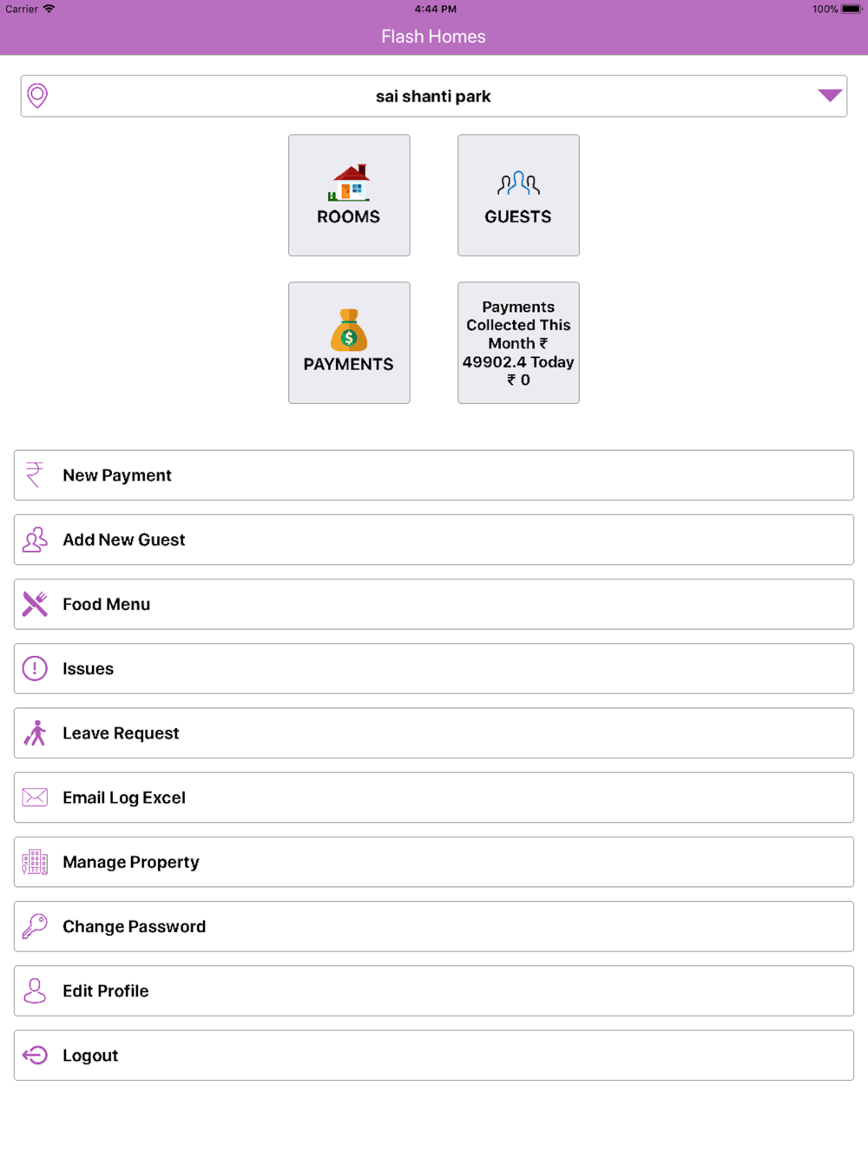Tap the envelope icon for Email Log Excel

tap(35, 798)
